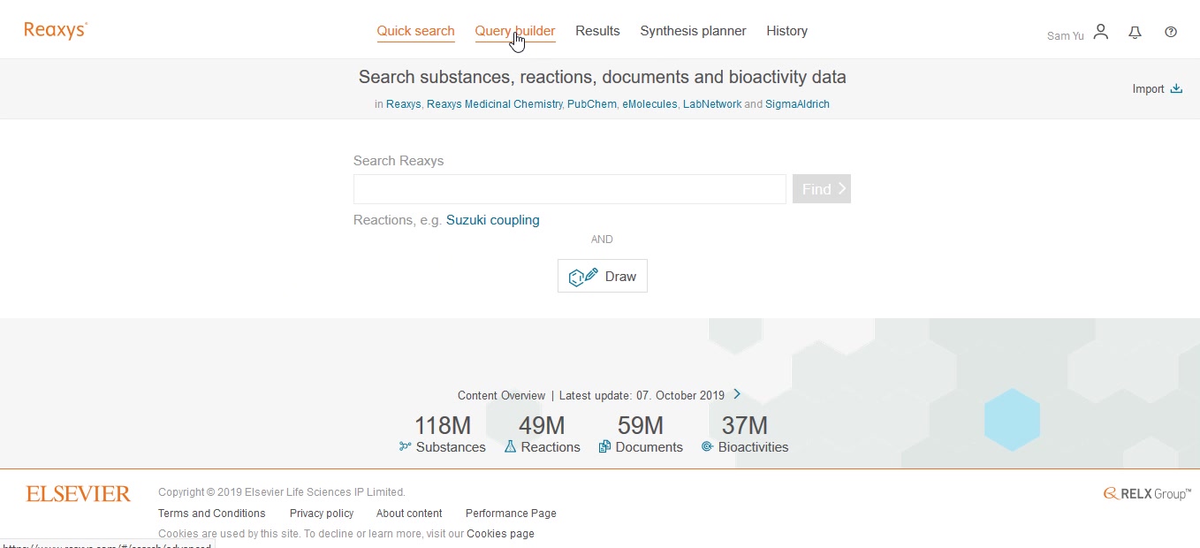The height and width of the screenshot is (548, 1200).
Task: Click the Substances molecule icon
Action: (x=406, y=447)
